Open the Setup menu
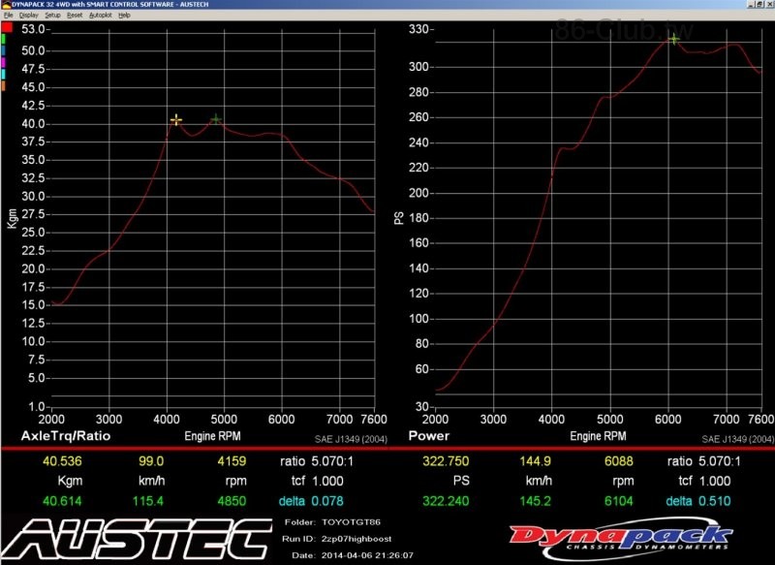Image resolution: width=775 pixels, height=565 pixels. tap(52, 16)
